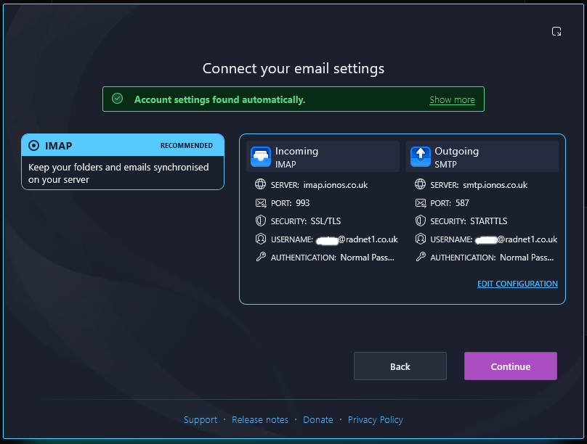The width and height of the screenshot is (587, 444).
Task: Expand details with Show more link
Action: click(452, 100)
